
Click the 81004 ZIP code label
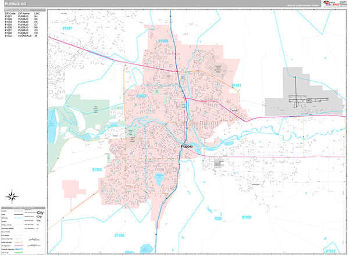(x=119, y=235)
